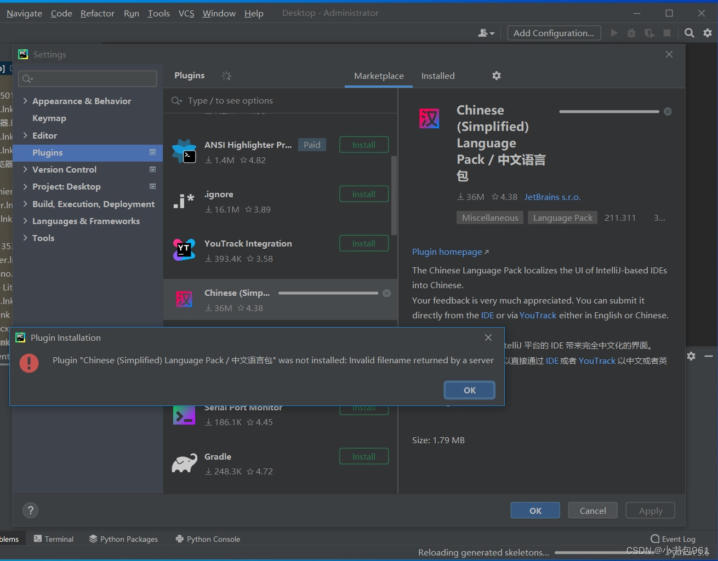
Task: Open the Code menu
Action: click(61, 13)
